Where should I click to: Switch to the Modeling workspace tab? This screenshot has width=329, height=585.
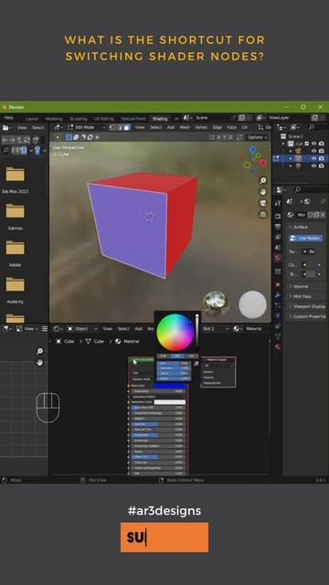click(54, 119)
